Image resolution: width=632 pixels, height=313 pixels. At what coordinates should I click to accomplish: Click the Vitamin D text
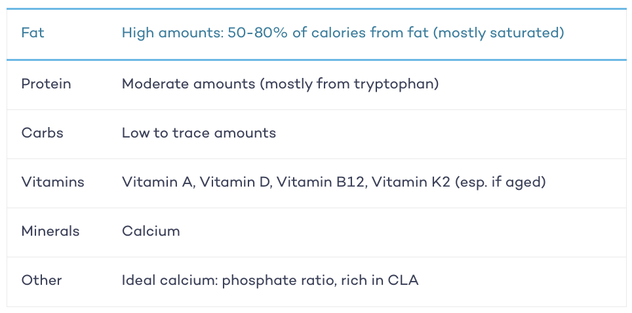[x=237, y=183]
